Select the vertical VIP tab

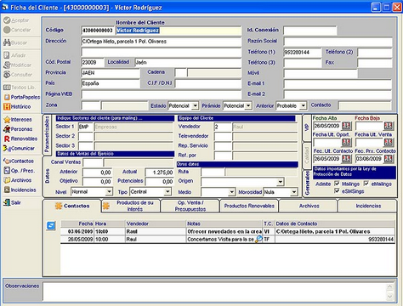(x=307, y=127)
